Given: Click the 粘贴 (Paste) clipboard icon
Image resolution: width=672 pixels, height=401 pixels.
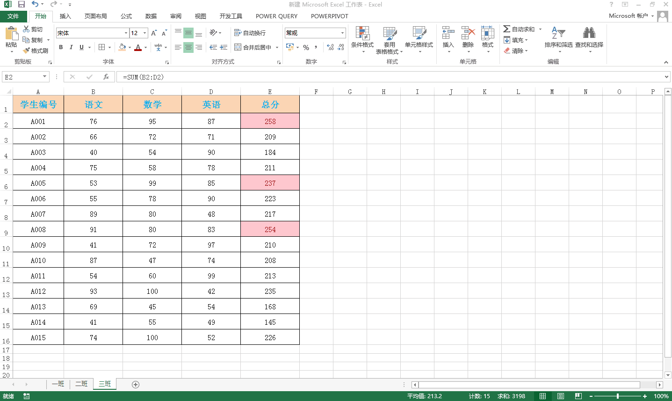Looking at the screenshot, I should pos(11,33).
